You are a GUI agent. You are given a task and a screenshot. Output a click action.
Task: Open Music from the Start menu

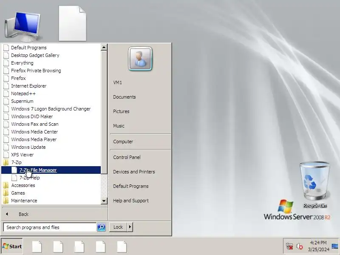[140, 126]
